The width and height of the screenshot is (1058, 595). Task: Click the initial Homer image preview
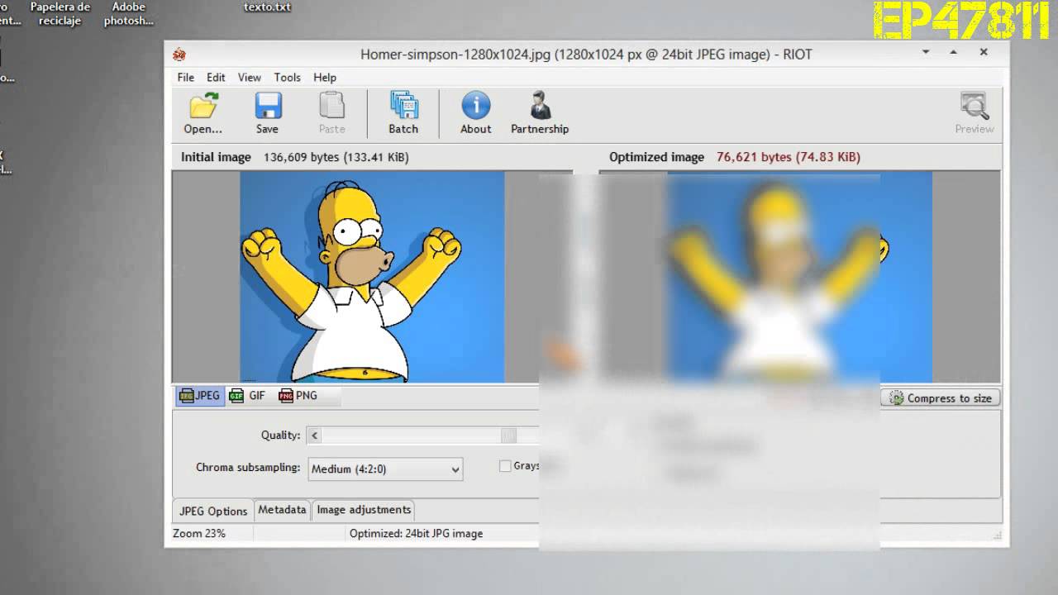pos(372,277)
